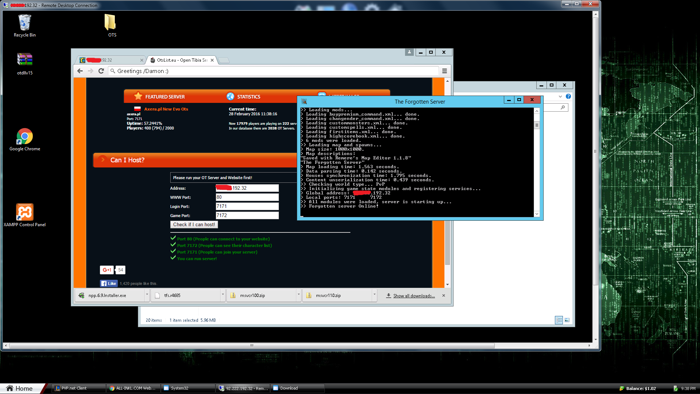
Task: Click the Chrome user profile button
Action: click(x=409, y=52)
